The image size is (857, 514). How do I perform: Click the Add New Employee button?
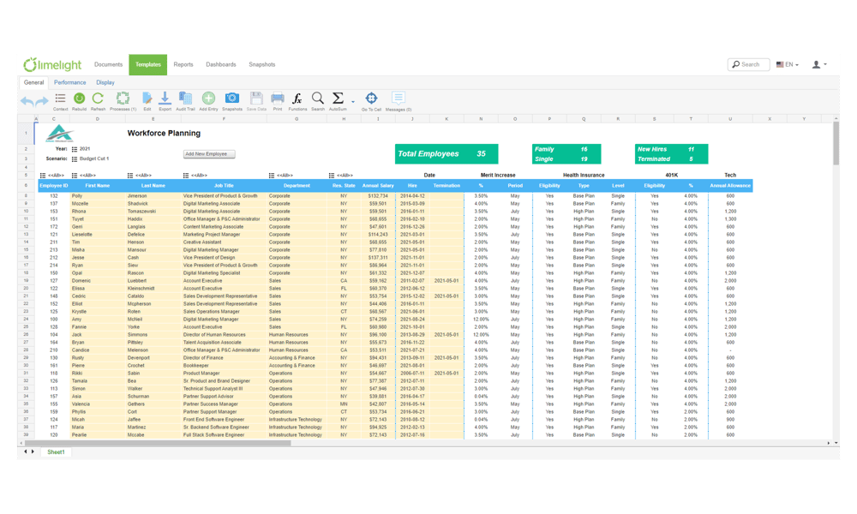(x=209, y=154)
